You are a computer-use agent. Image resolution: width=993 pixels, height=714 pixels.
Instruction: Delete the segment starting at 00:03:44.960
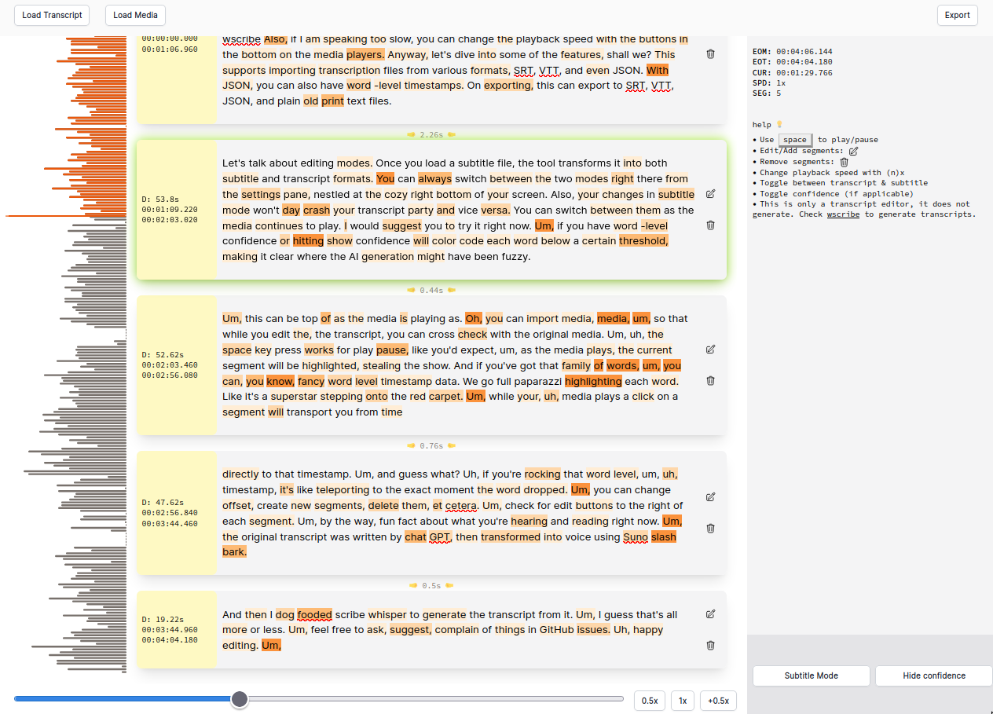tap(710, 645)
